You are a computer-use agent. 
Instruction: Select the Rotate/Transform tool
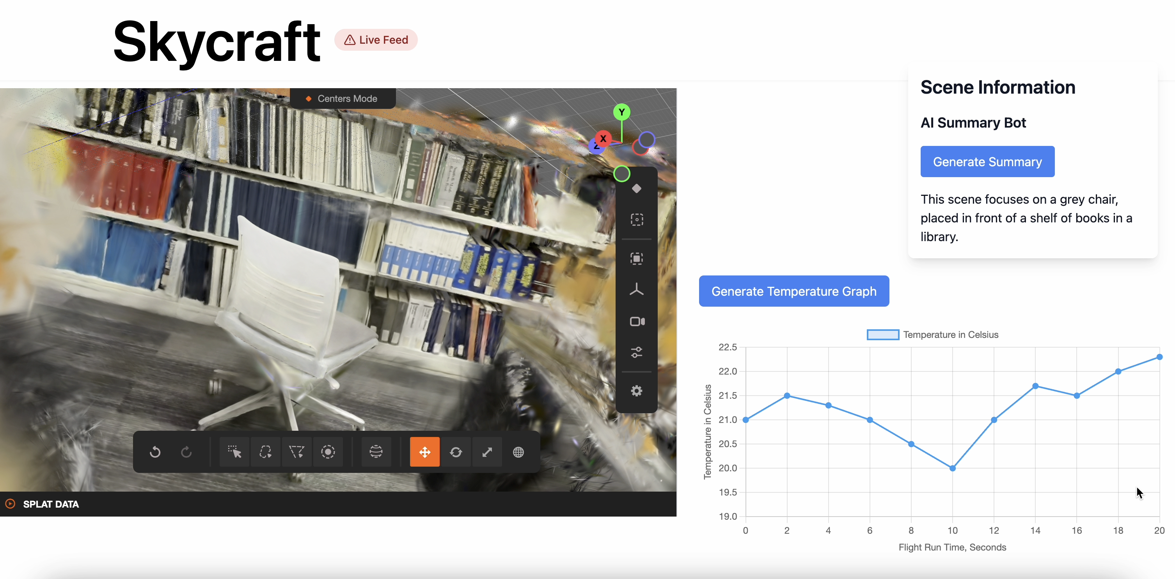456,452
